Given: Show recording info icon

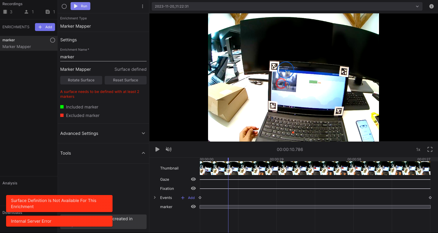Looking at the screenshot, I should [x=431, y=6].
